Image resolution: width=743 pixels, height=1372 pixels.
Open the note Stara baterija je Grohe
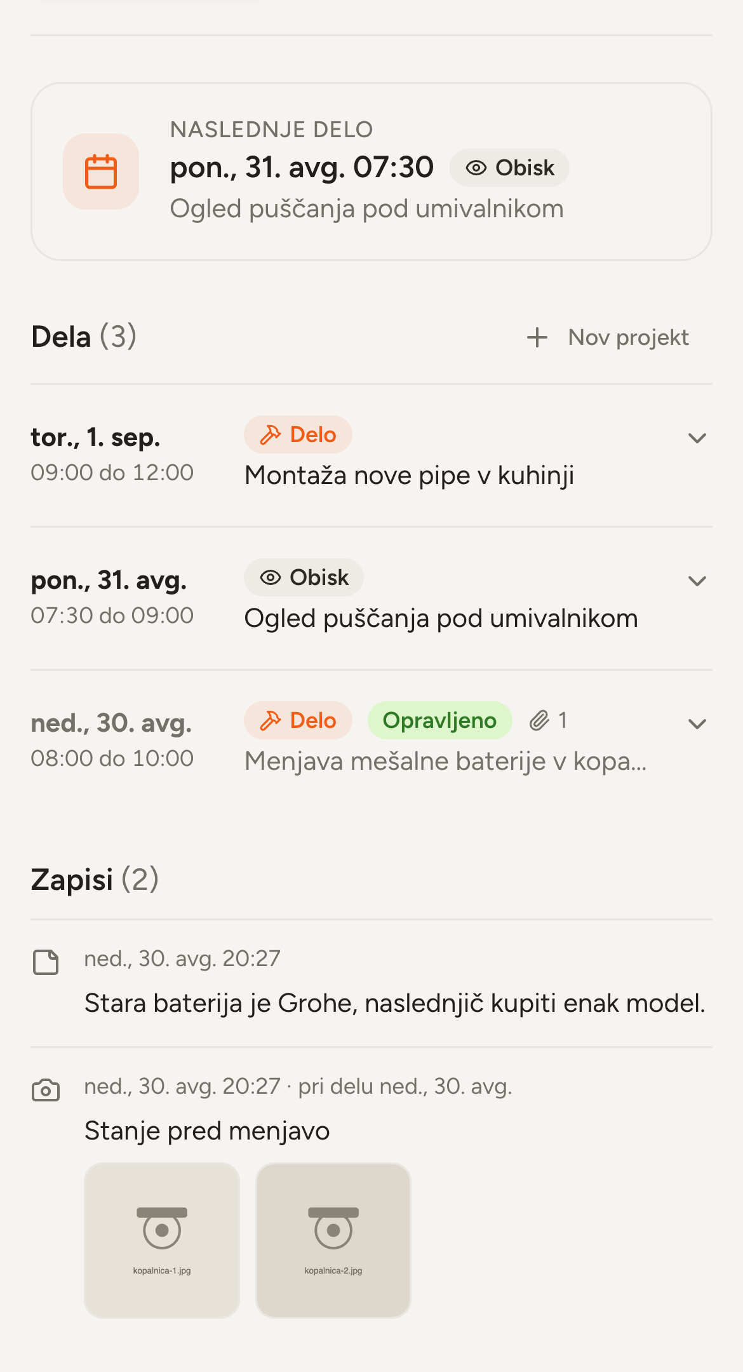pyautogui.click(x=395, y=1004)
